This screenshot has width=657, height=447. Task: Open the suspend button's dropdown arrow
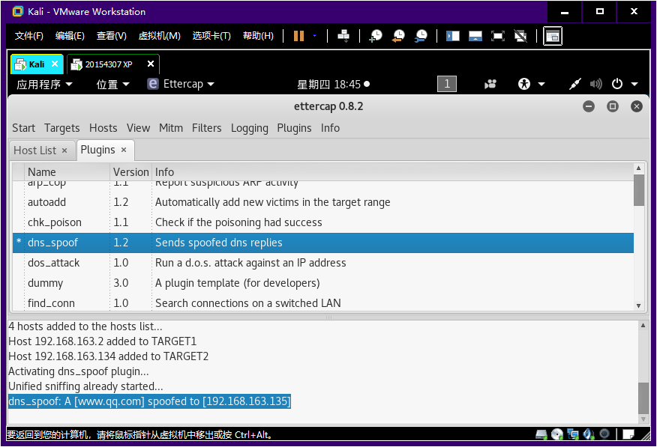[x=315, y=36]
